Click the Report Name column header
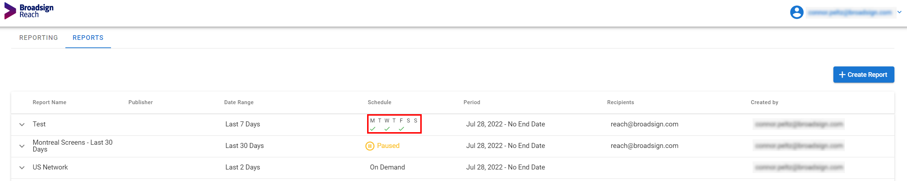The image size is (907, 181). click(x=50, y=102)
